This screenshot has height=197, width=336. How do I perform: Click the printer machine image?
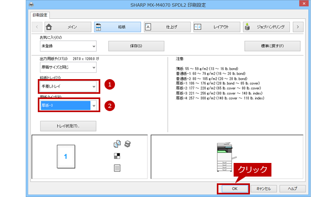[226, 157]
